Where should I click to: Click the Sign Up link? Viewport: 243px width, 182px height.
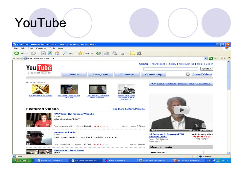coord(144,64)
